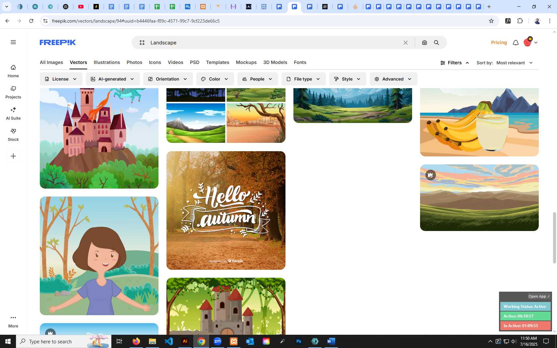Switch to the Icons tab
This screenshot has width=557, height=348.
155,62
